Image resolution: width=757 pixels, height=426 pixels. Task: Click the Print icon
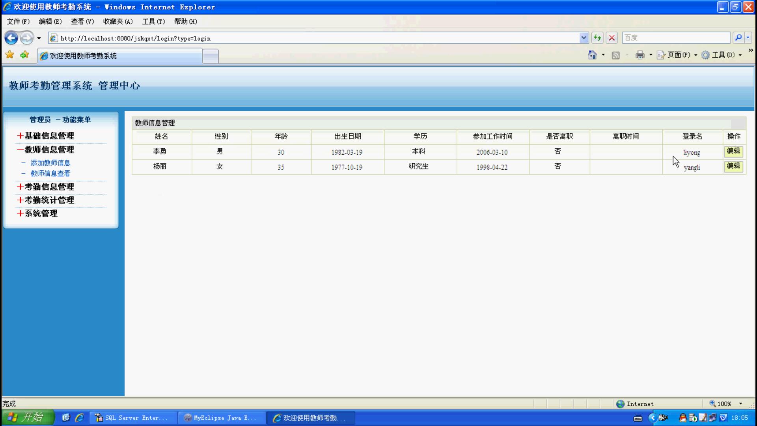tap(640, 55)
